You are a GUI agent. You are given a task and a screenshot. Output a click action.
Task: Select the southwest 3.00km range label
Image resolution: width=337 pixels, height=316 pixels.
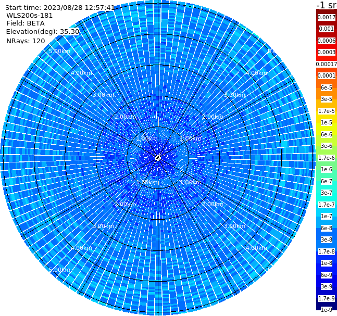point(103,226)
